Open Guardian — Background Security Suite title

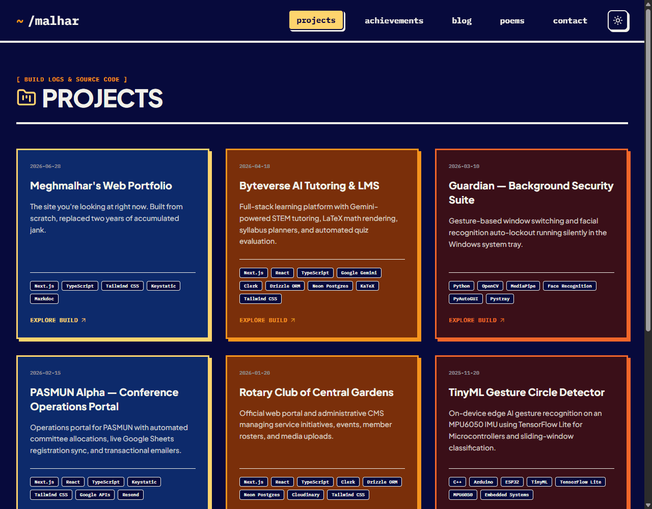pyautogui.click(x=531, y=193)
